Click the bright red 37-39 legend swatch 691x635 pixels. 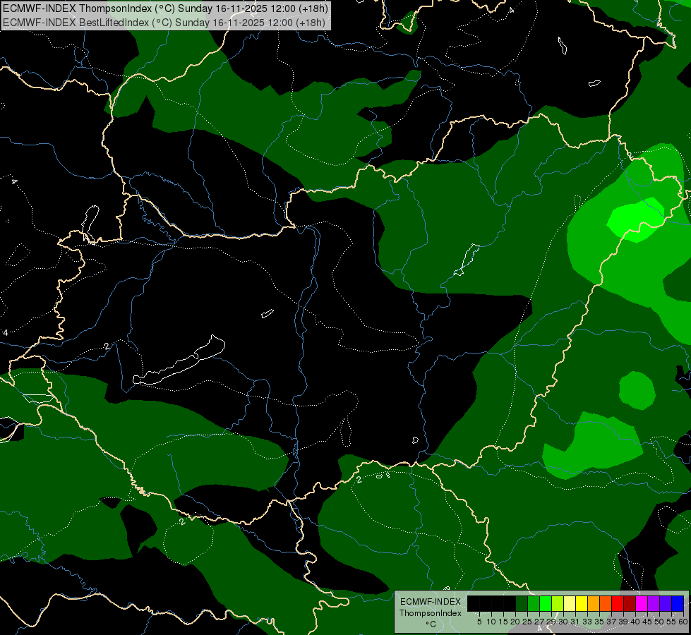pos(617,603)
